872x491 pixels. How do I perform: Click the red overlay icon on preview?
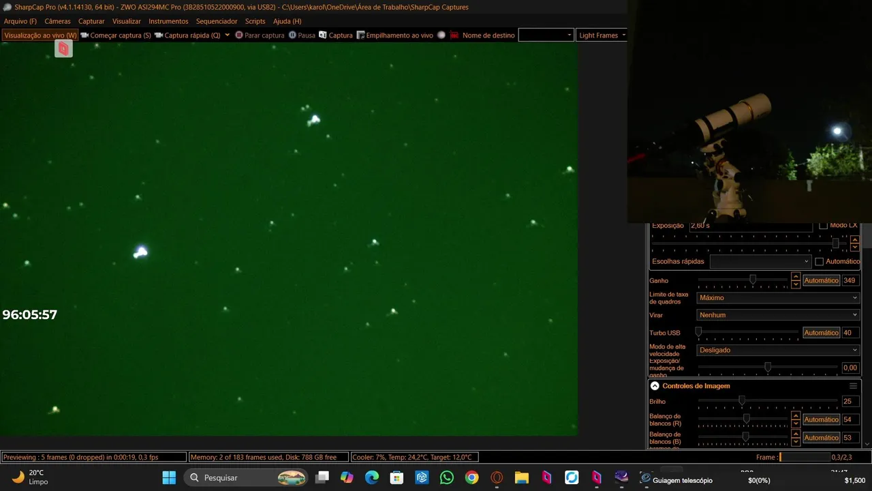(63, 48)
